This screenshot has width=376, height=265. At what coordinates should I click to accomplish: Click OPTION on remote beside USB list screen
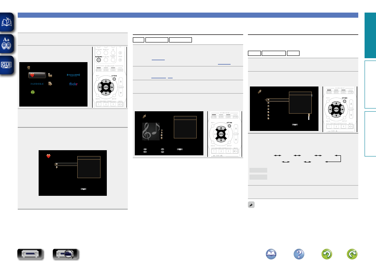(344, 101)
